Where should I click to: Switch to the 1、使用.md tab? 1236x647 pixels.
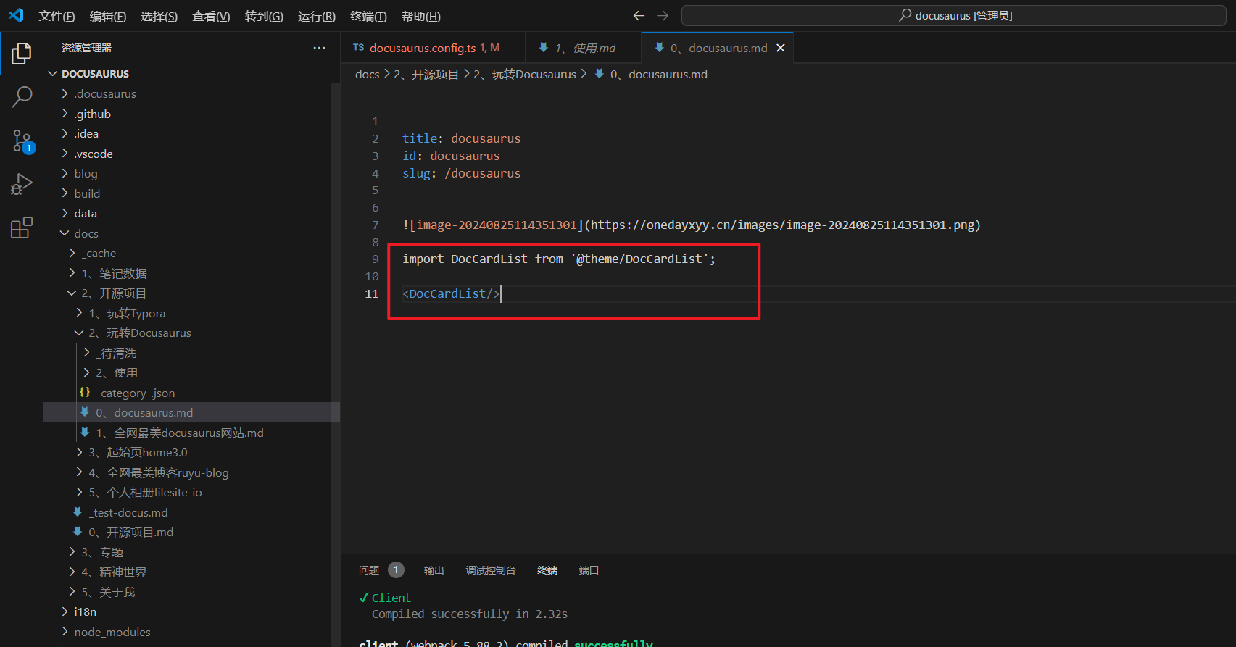[x=583, y=48]
